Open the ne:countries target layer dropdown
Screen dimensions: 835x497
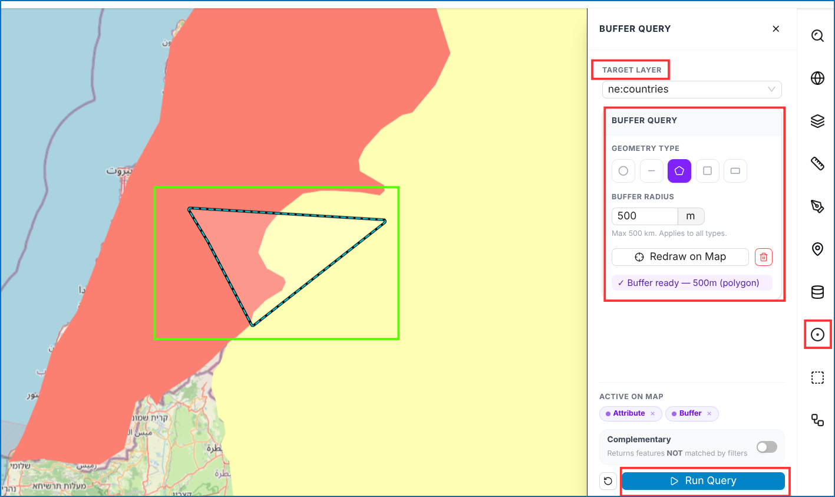692,90
